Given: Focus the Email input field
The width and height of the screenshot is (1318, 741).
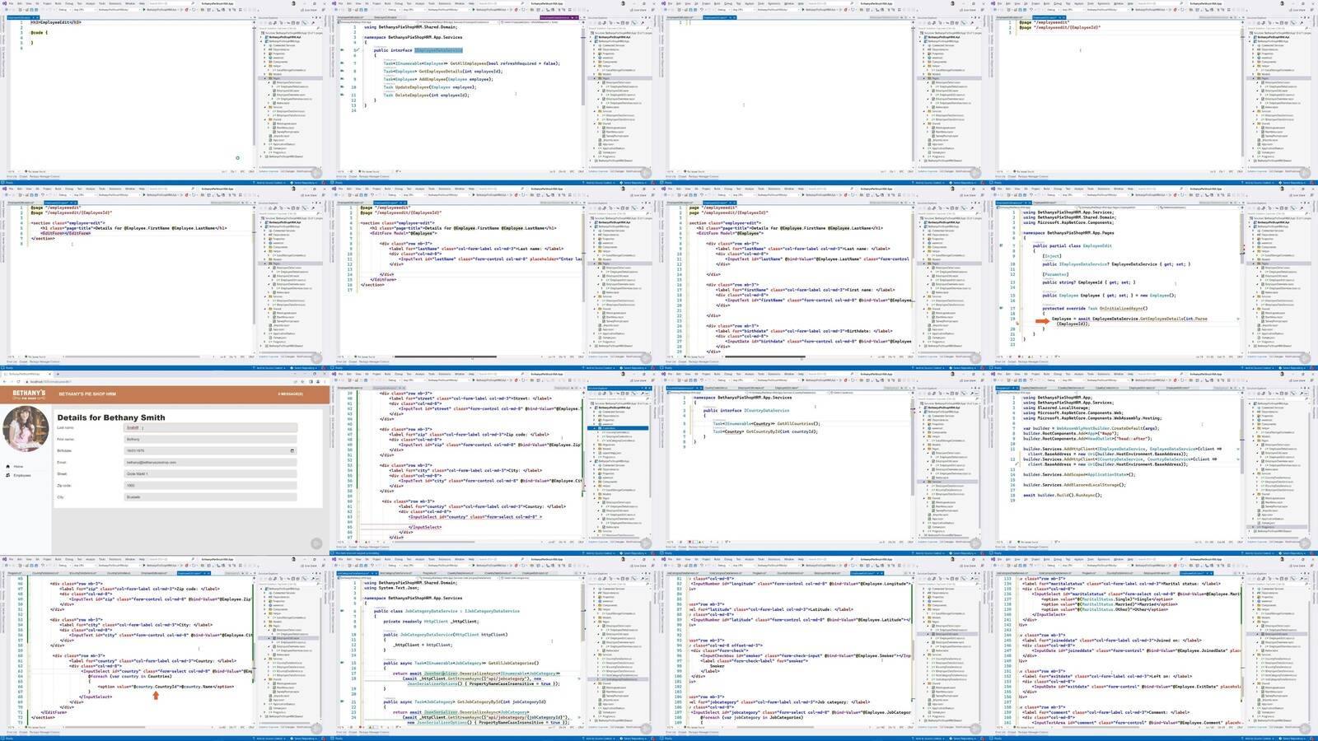Looking at the screenshot, I should [210, 463].
